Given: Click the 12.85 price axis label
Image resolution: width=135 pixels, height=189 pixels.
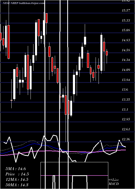Looking at the screenshot, I should (126, 119).
